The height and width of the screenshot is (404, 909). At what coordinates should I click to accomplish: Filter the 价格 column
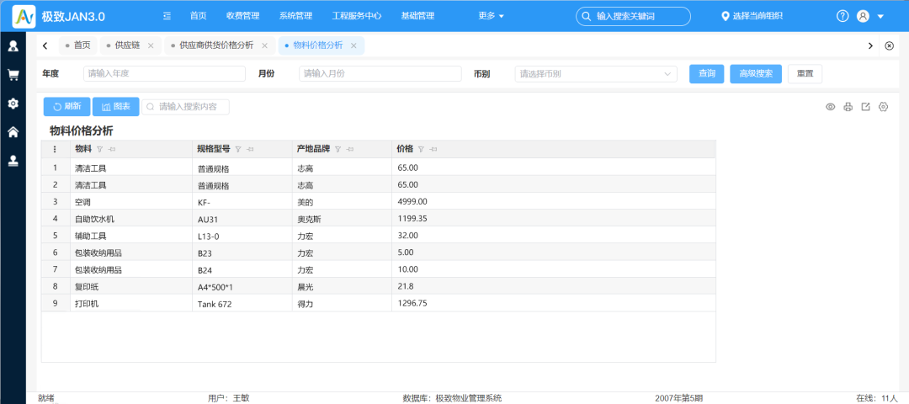[421, 150]
